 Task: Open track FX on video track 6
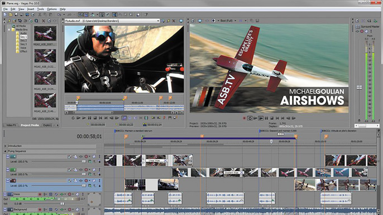pyautogui.click(x=81, y=180)
